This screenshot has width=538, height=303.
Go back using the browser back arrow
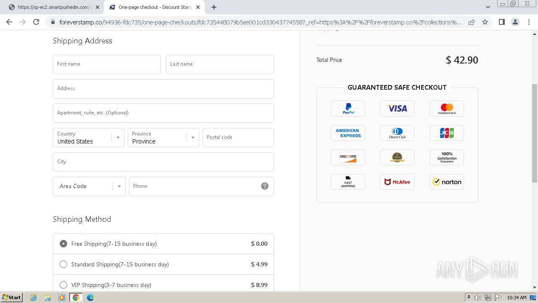[x=9, y=22]
